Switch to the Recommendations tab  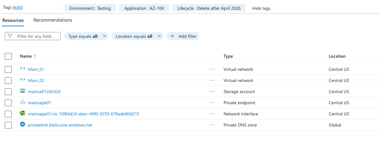click(x=53, y=20)
